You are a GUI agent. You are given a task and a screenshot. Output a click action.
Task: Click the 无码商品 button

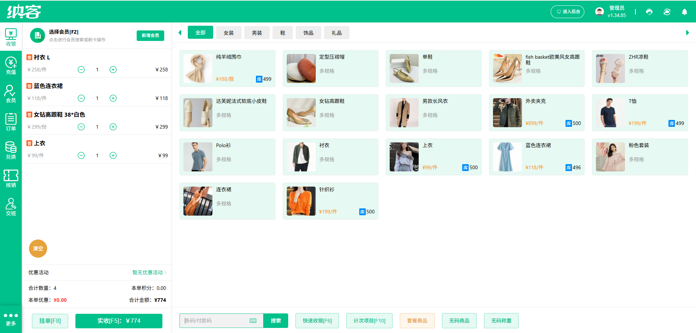click(459, 321)
